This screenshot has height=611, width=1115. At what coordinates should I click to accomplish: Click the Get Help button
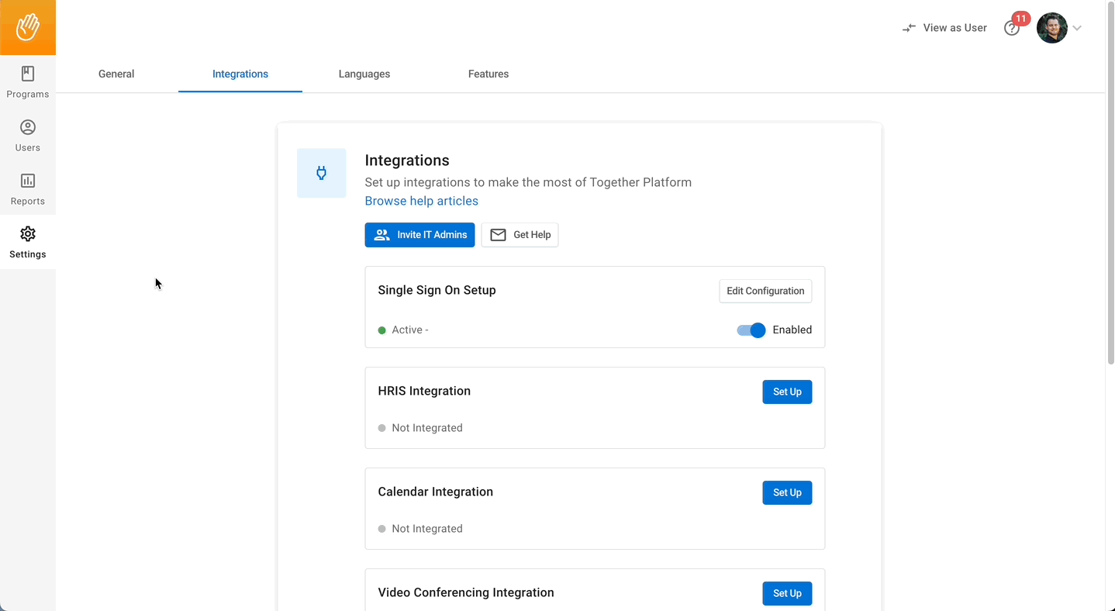pos(520,235)
